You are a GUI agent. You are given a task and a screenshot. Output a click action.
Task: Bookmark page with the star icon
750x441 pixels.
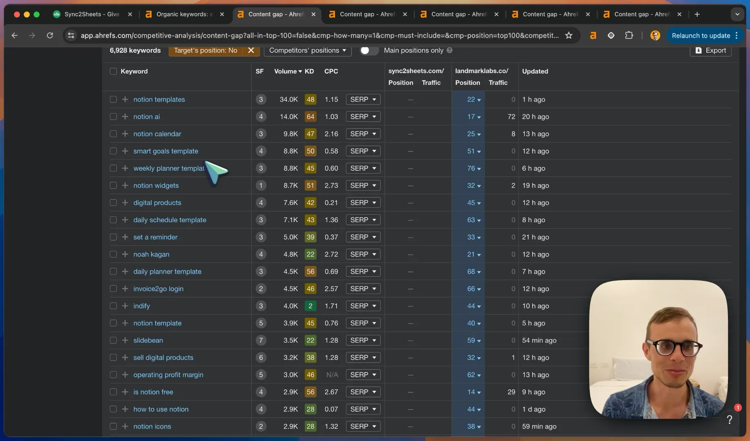(x=569, y=36)
